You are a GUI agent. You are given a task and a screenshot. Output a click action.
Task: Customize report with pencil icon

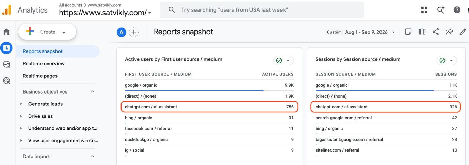click(x=463, y=32)
